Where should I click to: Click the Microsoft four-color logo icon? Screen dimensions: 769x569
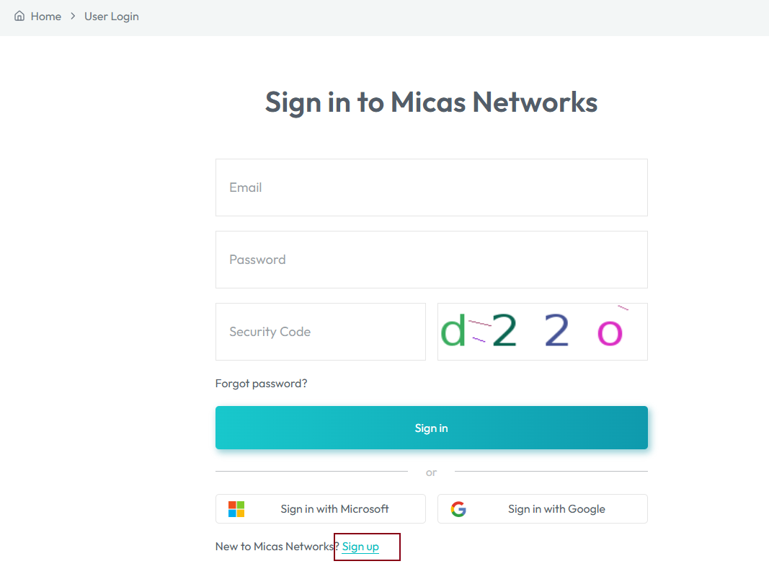coord(236,509)
